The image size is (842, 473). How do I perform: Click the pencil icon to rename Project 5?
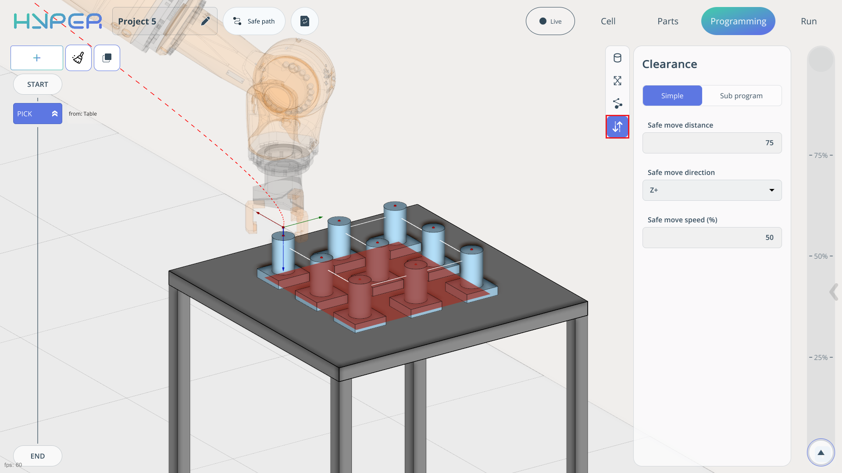point(205,21)
